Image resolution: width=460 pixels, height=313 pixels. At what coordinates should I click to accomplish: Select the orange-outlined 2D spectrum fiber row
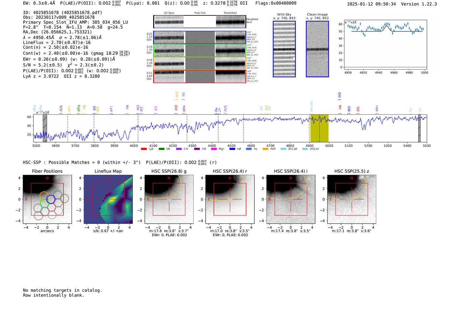click(x=200, y=63)
